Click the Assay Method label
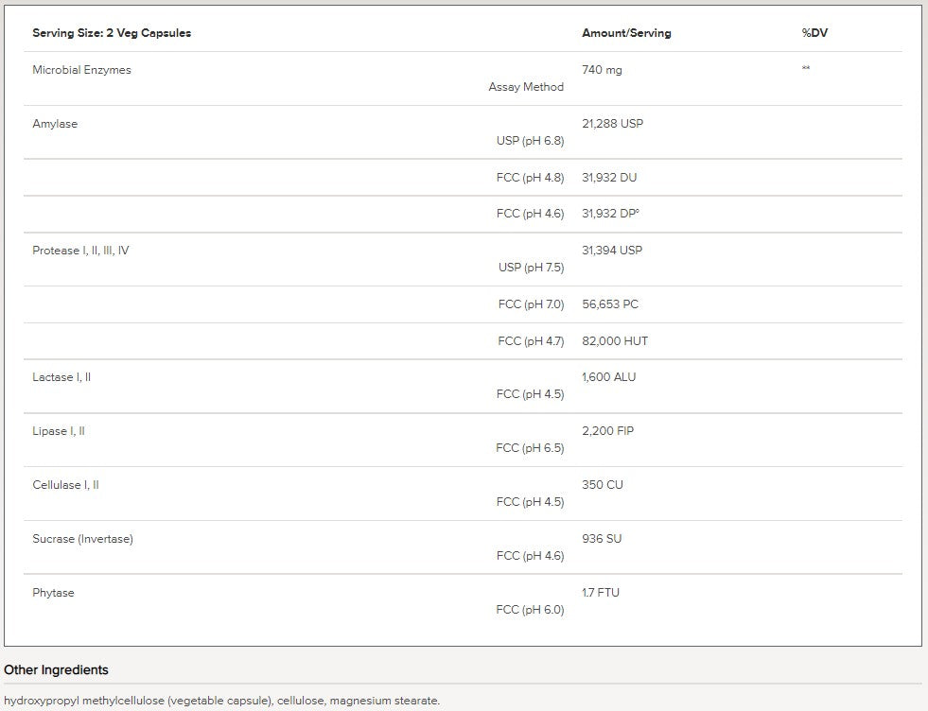 (526, 87)
